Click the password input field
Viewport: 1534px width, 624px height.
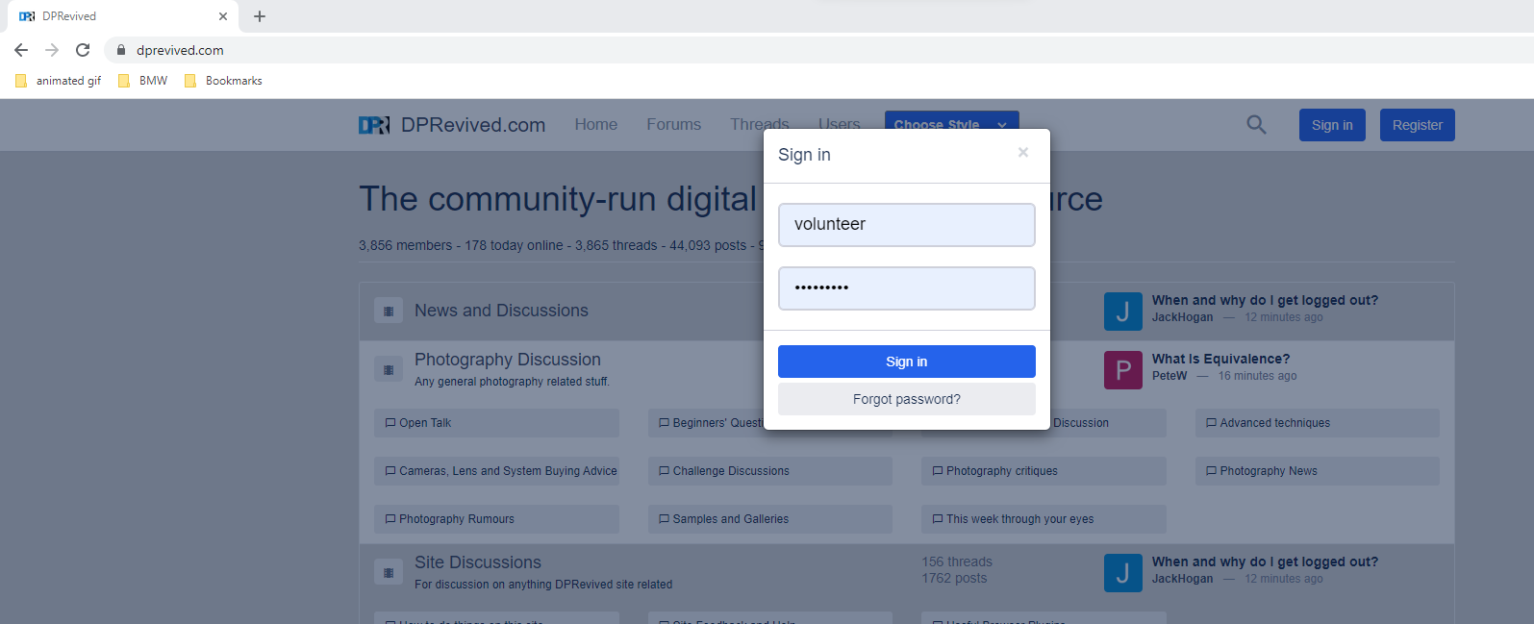pyautogui.click(x=907, y=288)
